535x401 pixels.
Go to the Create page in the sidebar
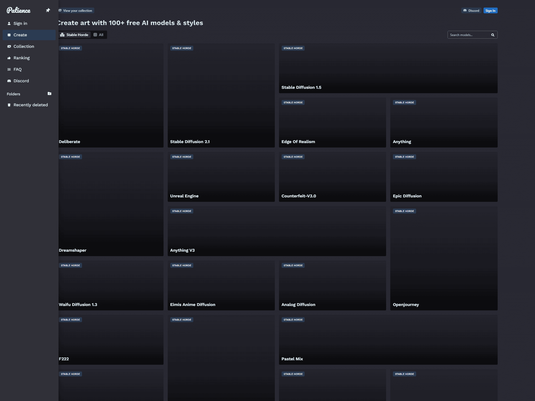(29, 35)
